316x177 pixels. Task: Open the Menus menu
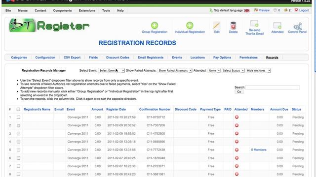pyautogui.click(x=23, y=11)
